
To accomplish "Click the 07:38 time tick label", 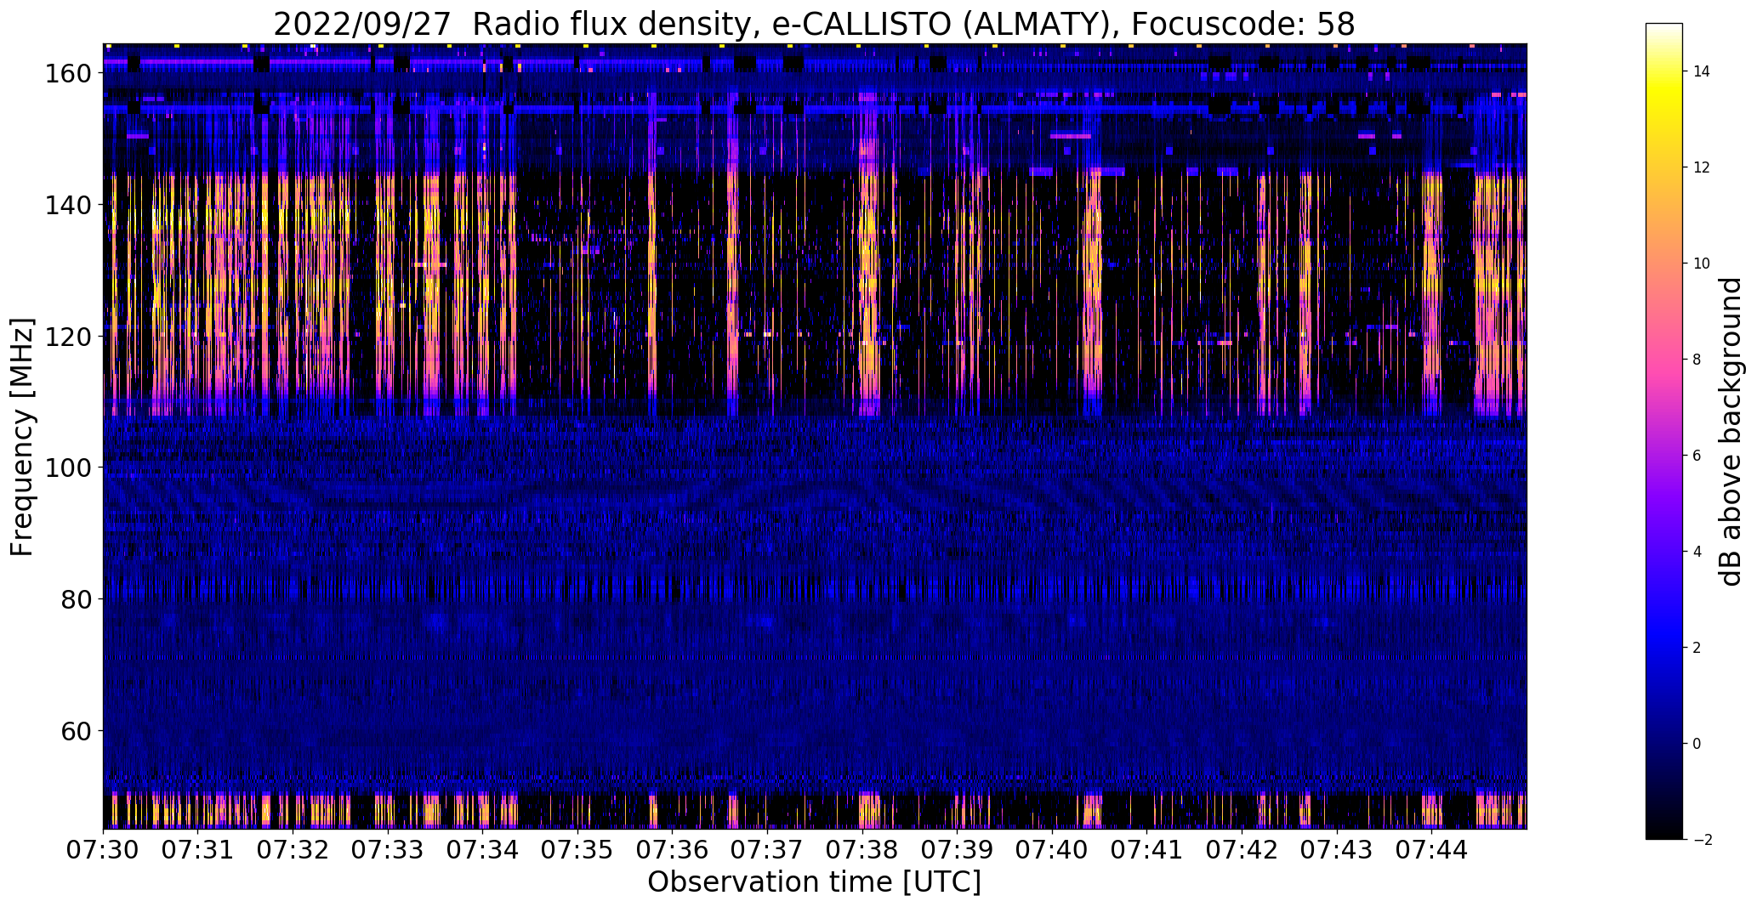I will point(862,848).
